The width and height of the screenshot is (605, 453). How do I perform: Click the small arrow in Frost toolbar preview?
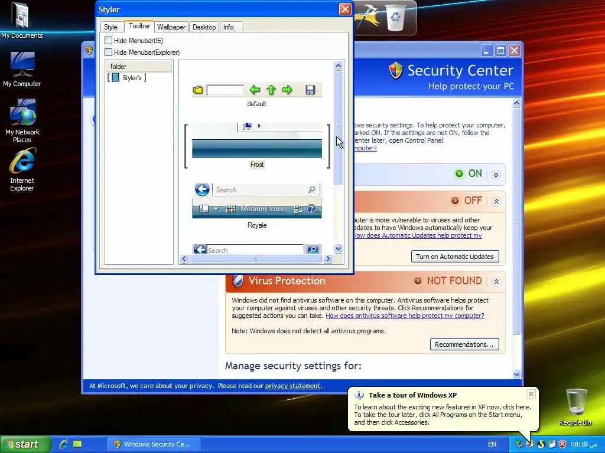tap(259, 126)
